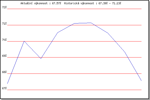Click the black baseline gridline at 67%
150x100 pixels.
(75, 90)
